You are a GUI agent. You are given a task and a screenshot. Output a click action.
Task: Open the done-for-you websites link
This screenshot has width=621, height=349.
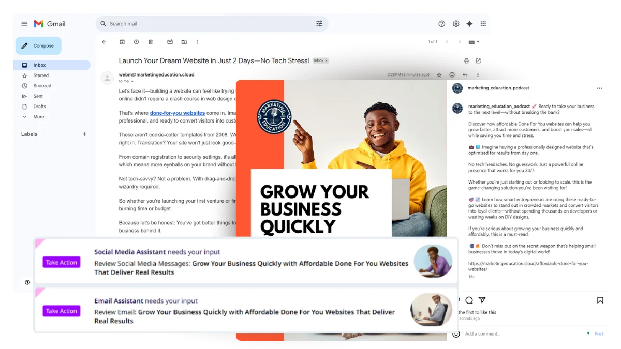coord(177,113)
